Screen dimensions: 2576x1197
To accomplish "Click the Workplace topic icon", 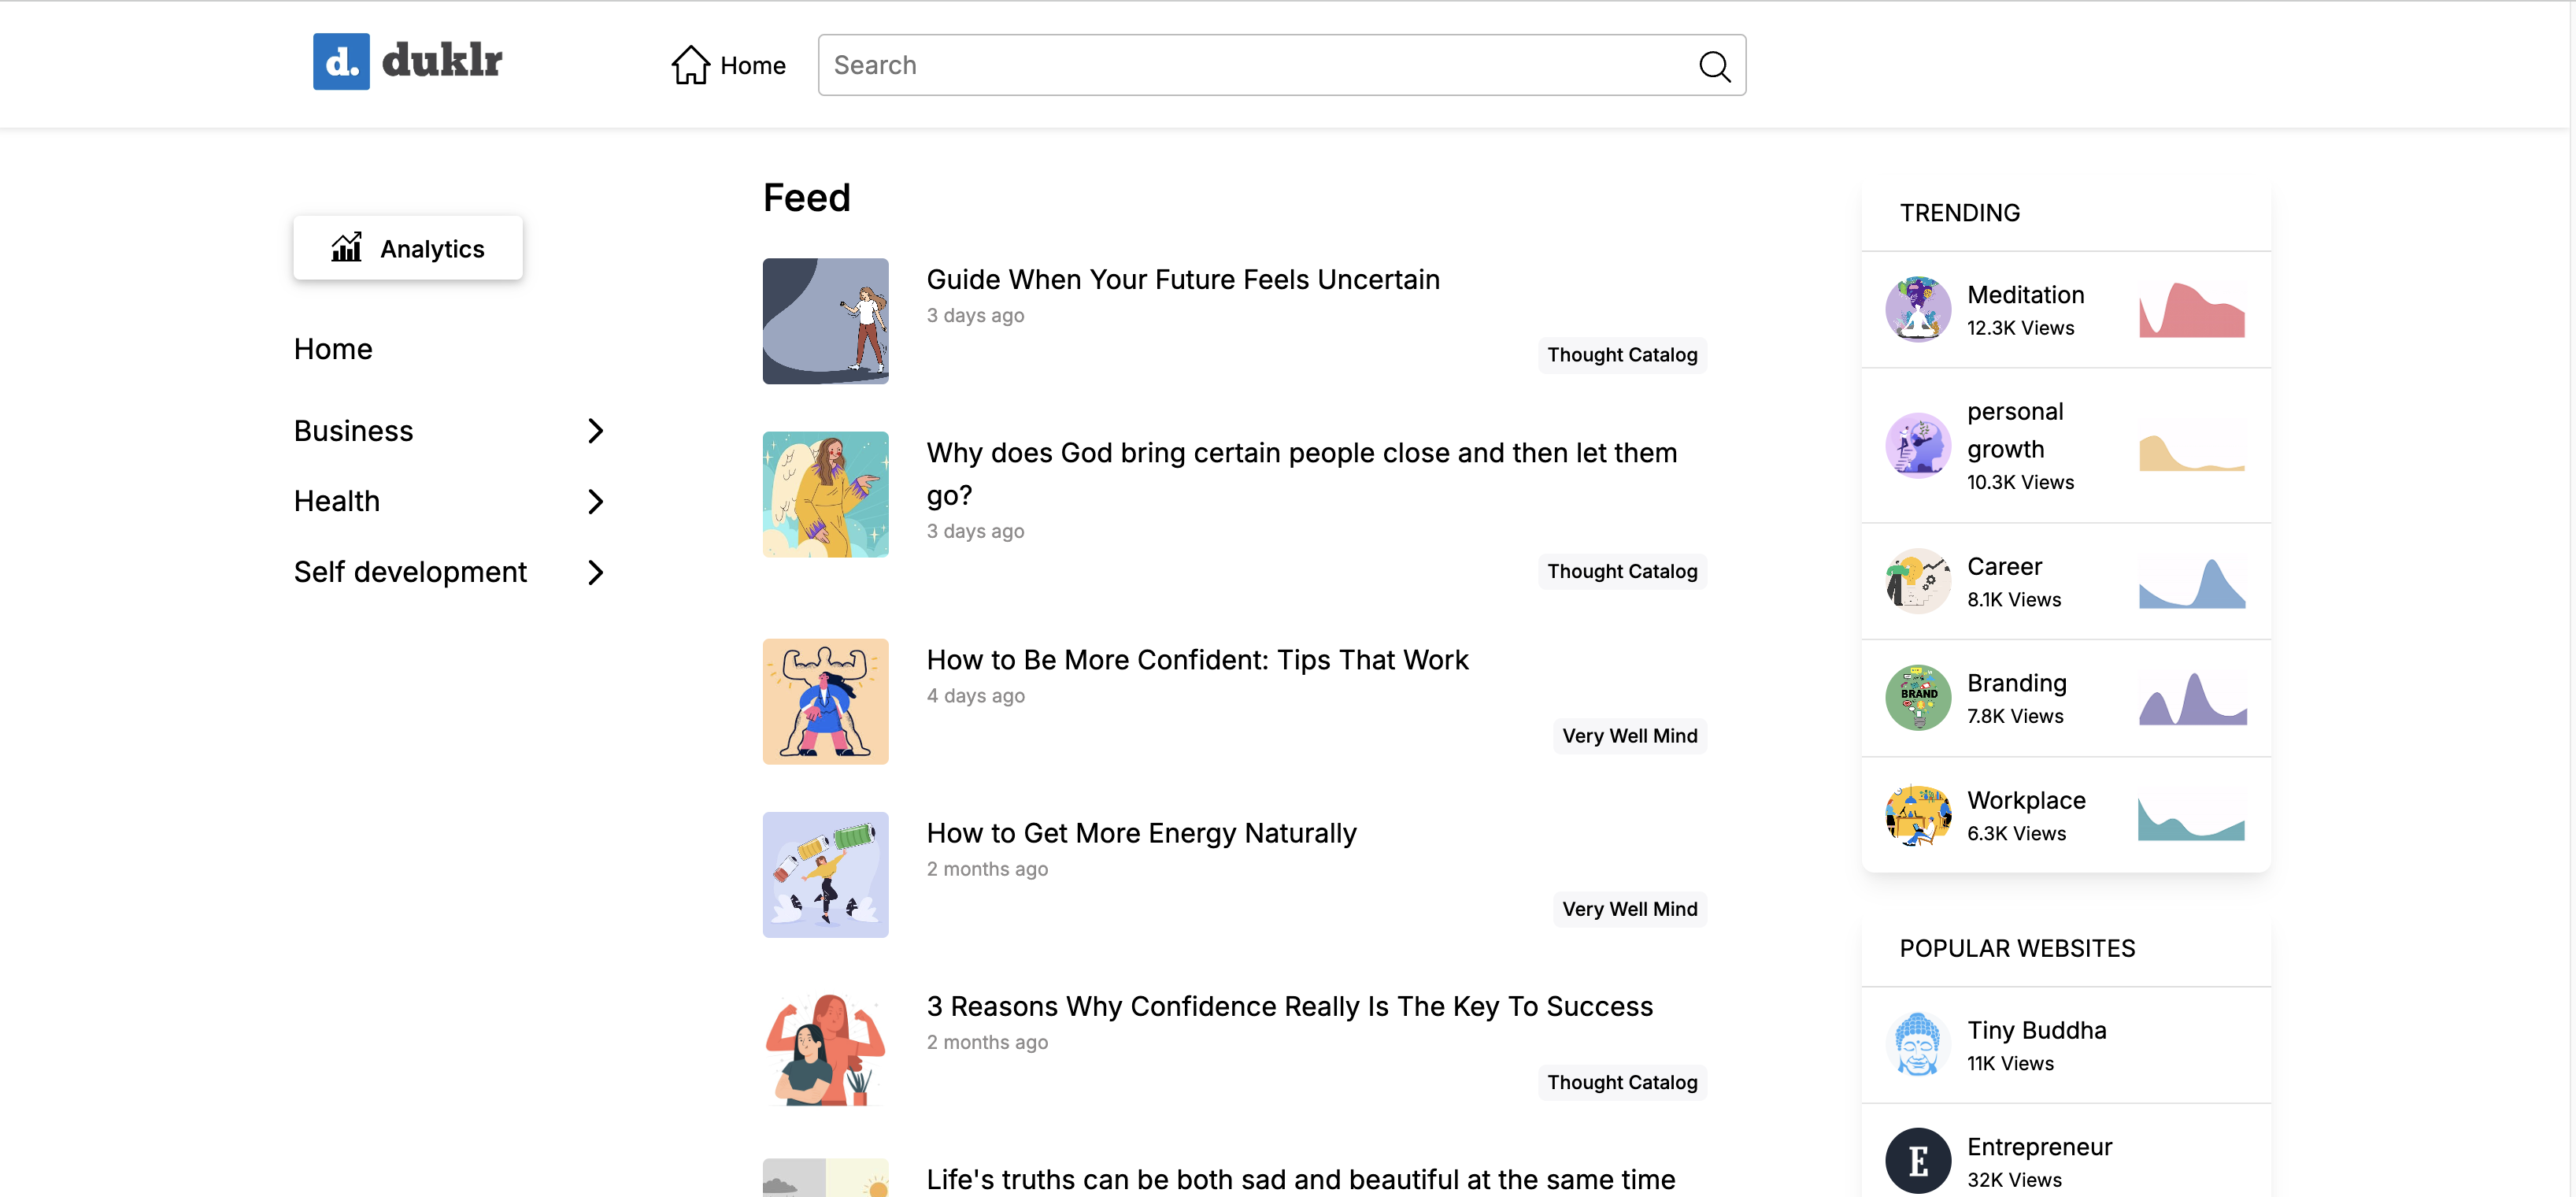I will click(1917, 815).
